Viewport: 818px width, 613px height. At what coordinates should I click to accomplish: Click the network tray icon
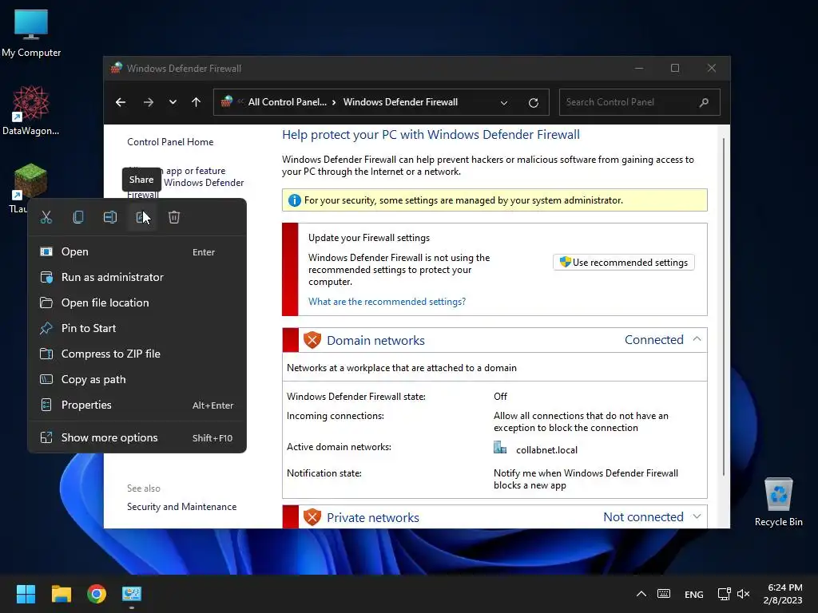724,594
